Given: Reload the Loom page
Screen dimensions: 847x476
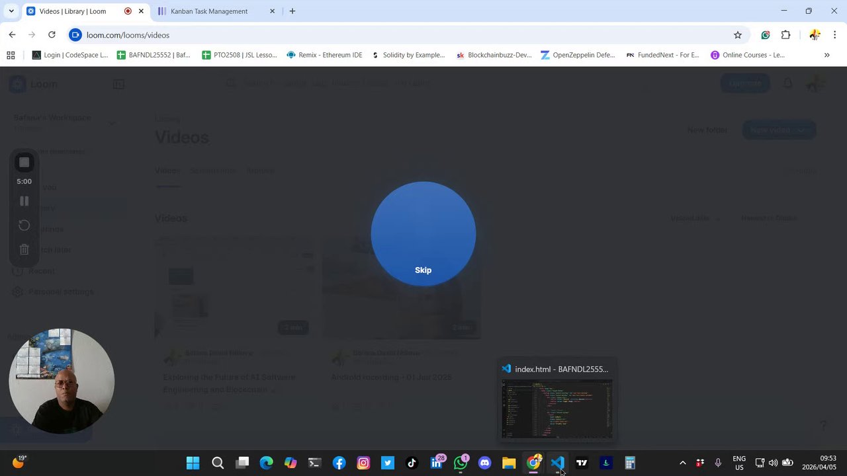Looking at the screenshot, I should tap(52, 35).
